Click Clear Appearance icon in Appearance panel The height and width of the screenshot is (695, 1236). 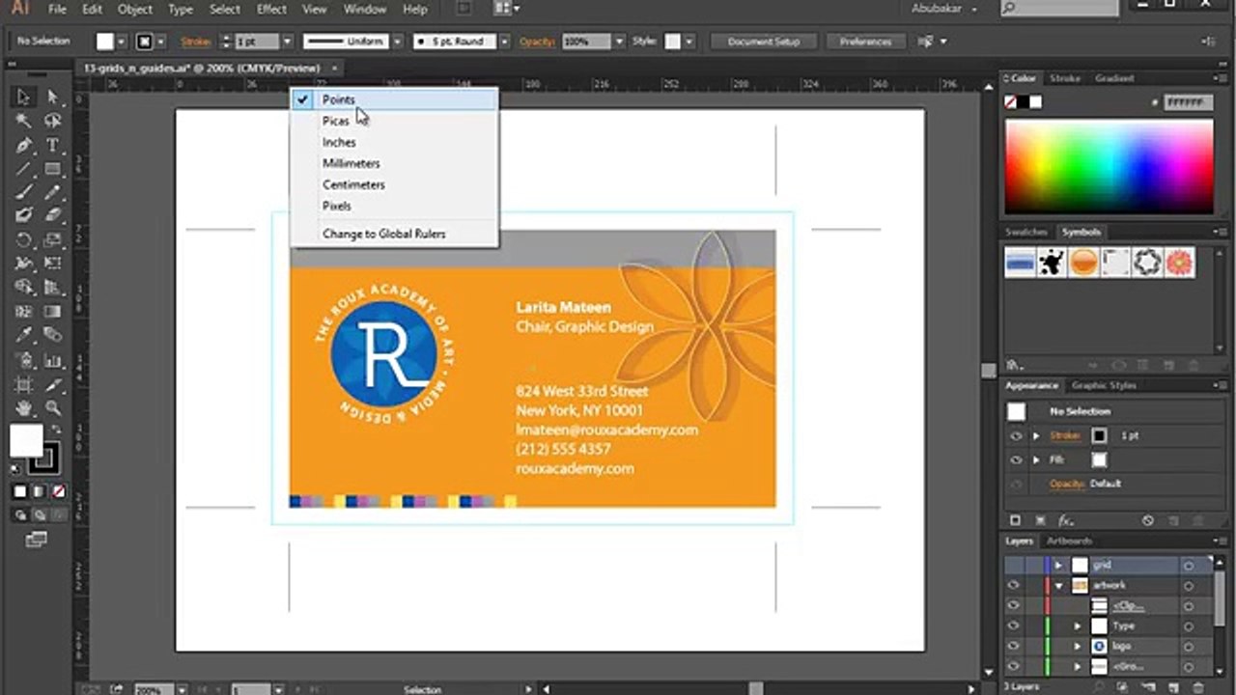[x=1148, y=520]
